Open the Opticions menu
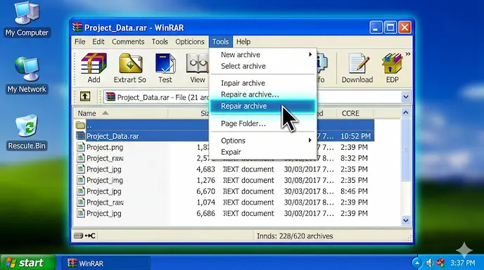The image size is (484, 270). point(190,41)
